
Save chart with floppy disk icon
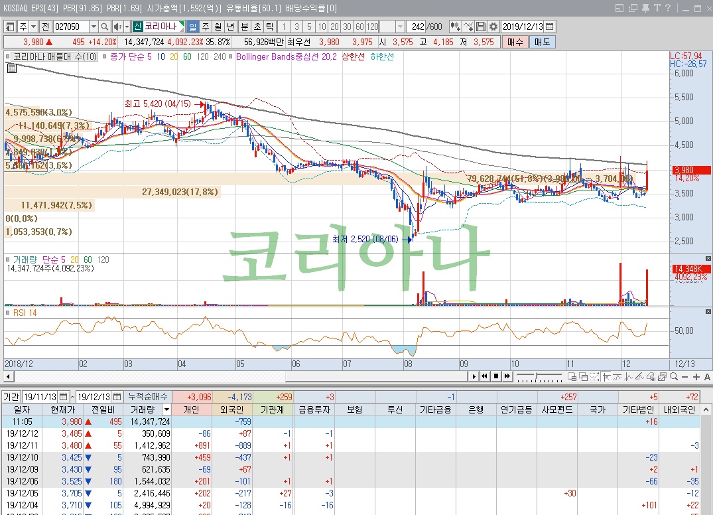point(481,27)
